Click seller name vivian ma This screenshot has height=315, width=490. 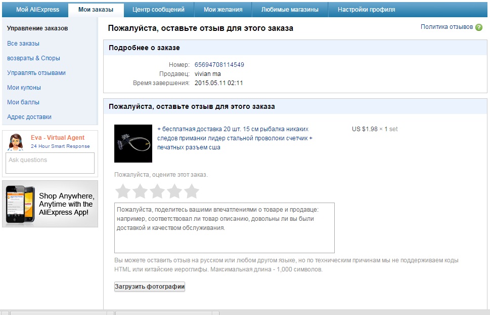tap(207, 74)
